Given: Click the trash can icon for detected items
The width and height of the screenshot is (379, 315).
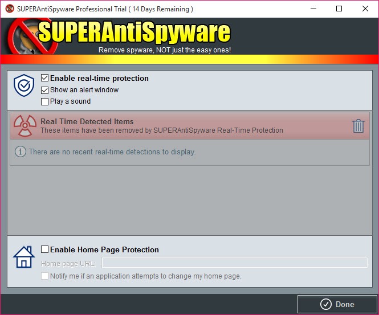Looking at the screenshot, I should click(x=358, y=126).
